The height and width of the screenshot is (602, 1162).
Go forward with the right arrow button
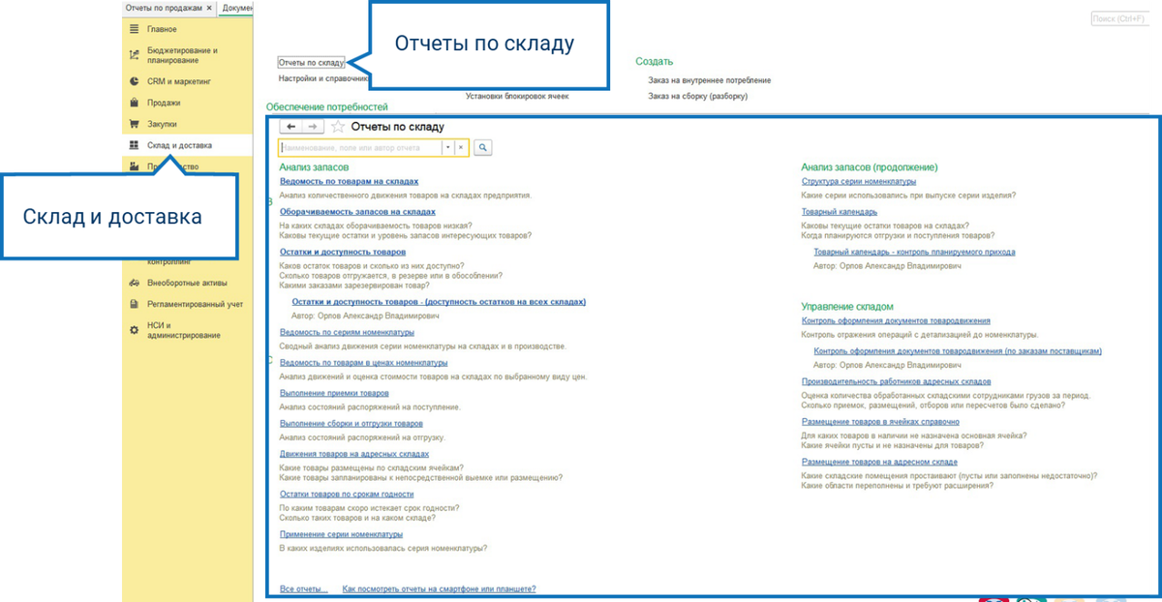[x=312, y=127]
